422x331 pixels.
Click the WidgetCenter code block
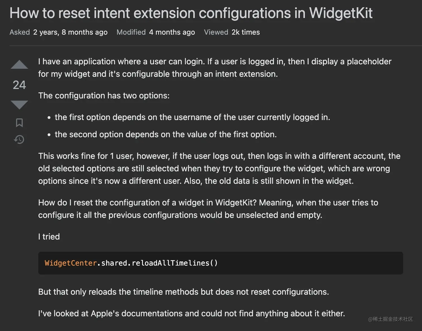220,263
